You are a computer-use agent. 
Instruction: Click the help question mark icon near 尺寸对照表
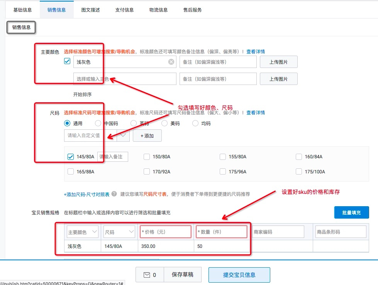(114, 194)
